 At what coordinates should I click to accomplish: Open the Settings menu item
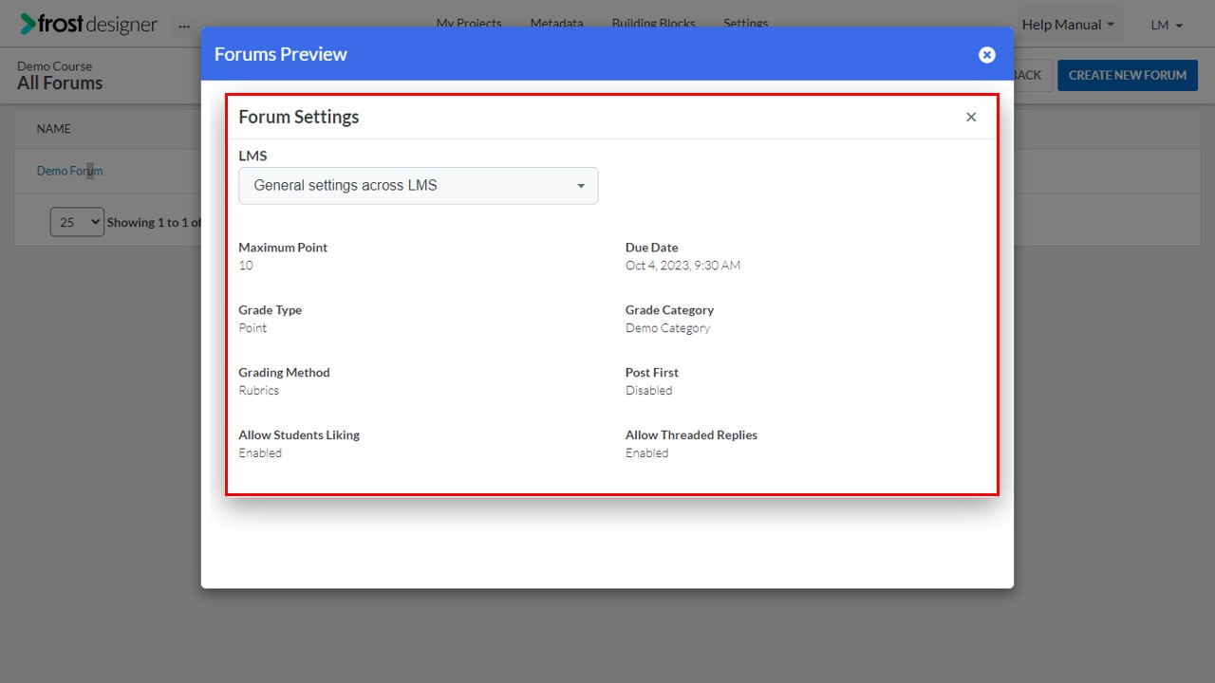click(745, 23)
